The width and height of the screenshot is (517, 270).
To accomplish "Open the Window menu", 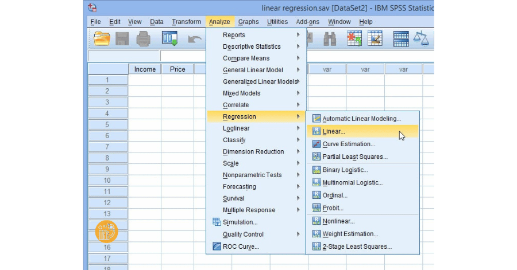I will coord(339,22).
